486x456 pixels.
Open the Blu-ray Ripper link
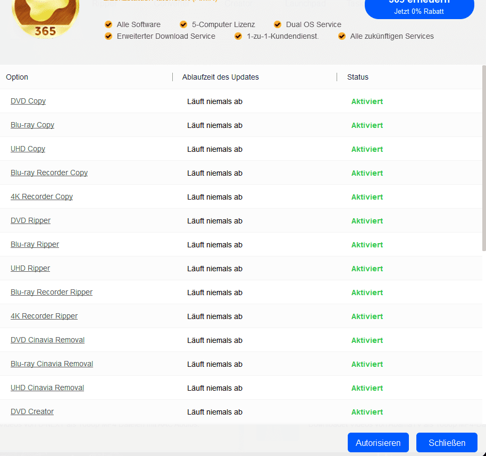pos(35,244)
